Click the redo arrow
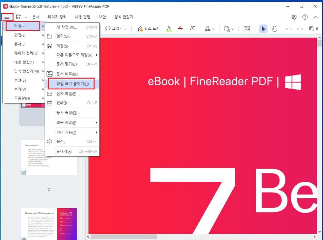 click(300, 29)
